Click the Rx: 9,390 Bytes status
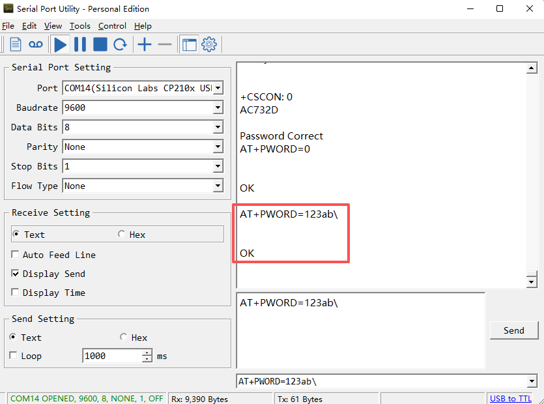544x404 pixels. point(199,399)
